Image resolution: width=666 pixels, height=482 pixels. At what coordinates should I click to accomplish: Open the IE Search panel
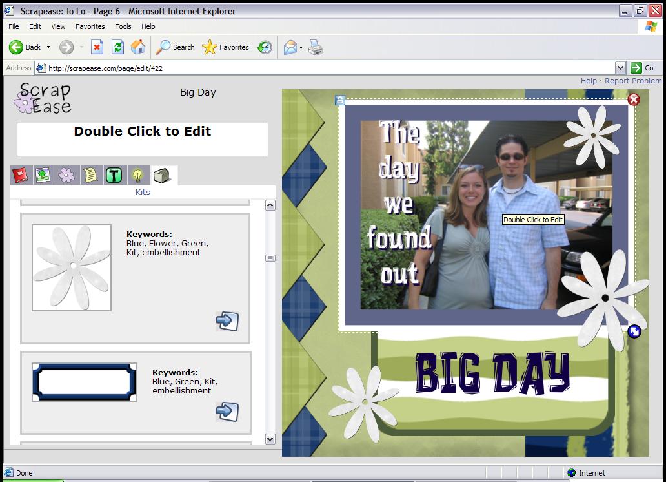pos(175,47)
